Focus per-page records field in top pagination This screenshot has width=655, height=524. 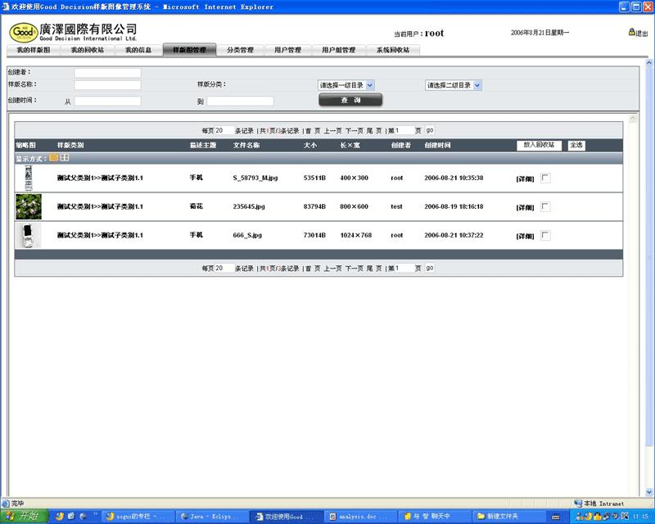(224, 130)
